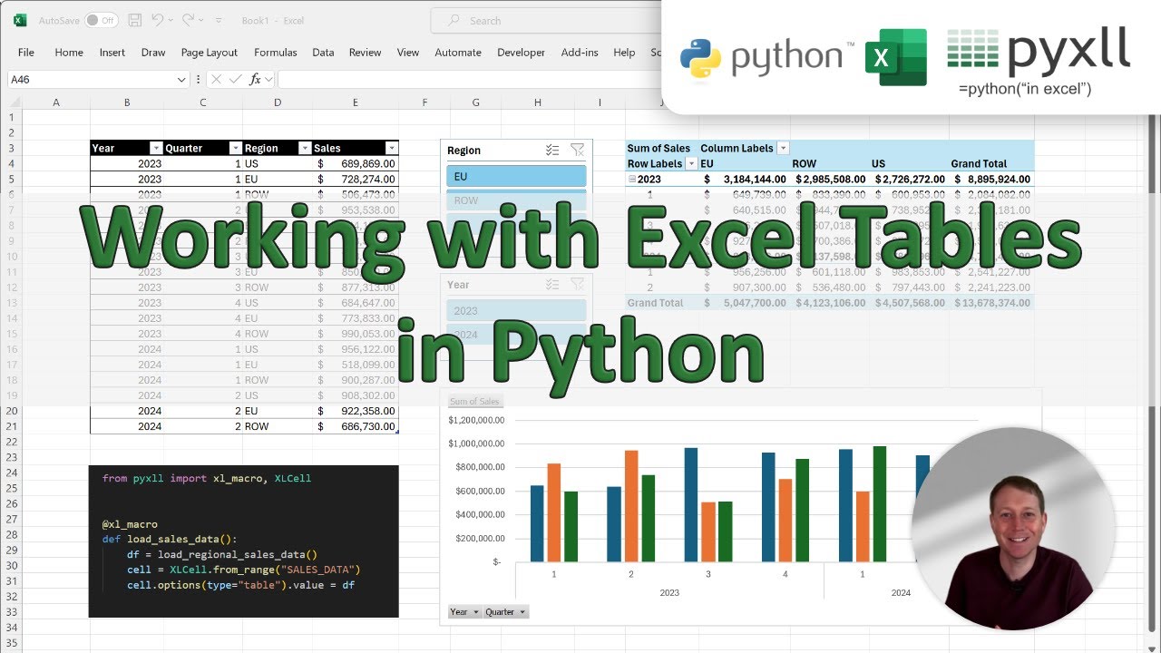
Task: Open the Year column filter dropdown
Action: [x=156, y=148]
